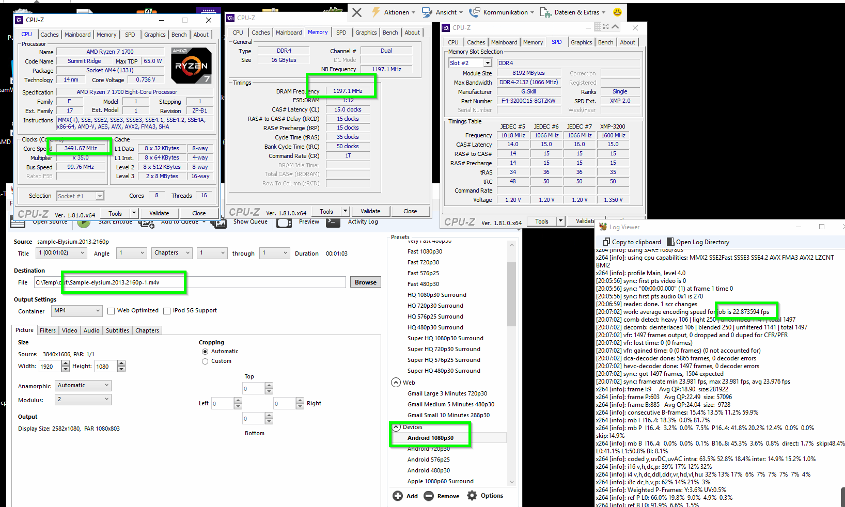Click the fullscreen arrows icon on toolbar tab
This screenshot has width=845, height=507.
point(606,26)
